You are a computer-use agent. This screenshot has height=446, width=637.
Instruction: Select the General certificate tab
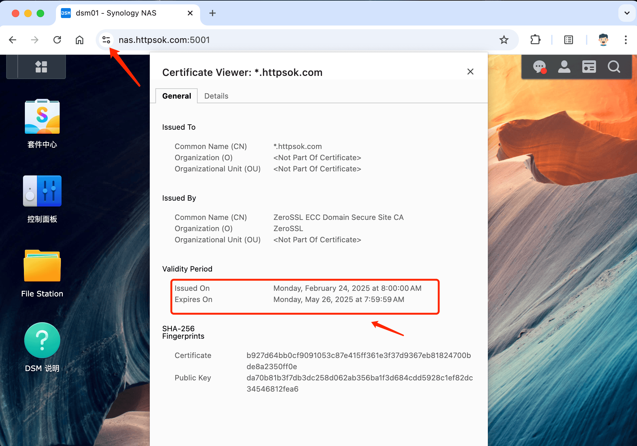click(x=176, y=96)
